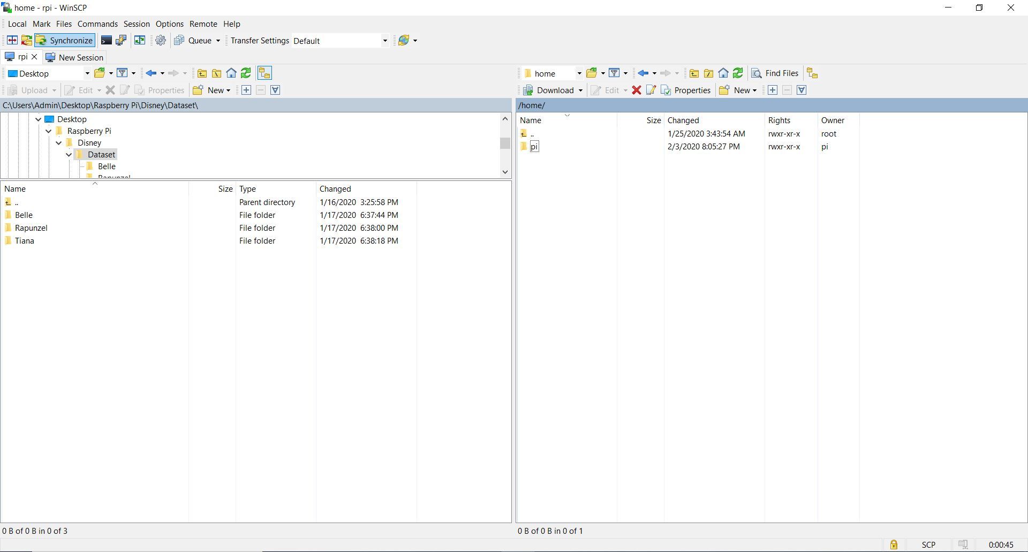Click the globe refresh icon in toolbar

coord(404,41)
